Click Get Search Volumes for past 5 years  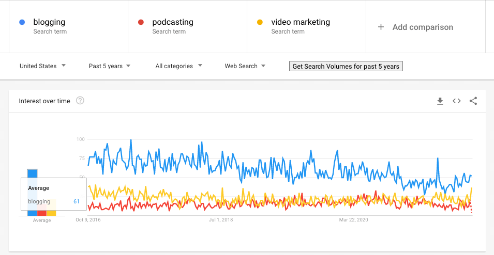click(x=346, y=67)
